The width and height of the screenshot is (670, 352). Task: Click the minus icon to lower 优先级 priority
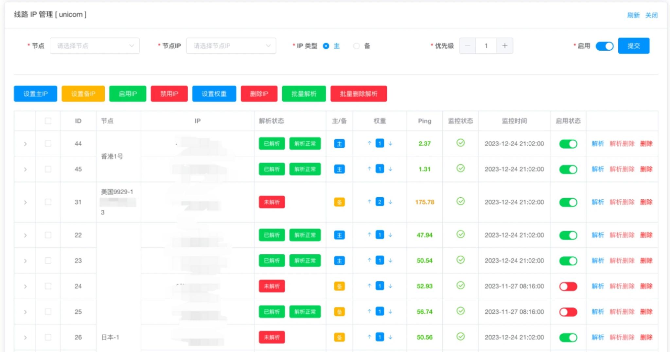click(x=467, y=46)
